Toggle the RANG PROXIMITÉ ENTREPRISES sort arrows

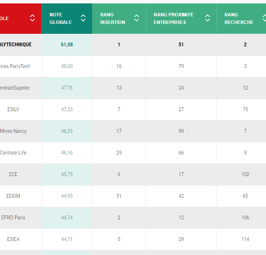(x=207, y=18)
